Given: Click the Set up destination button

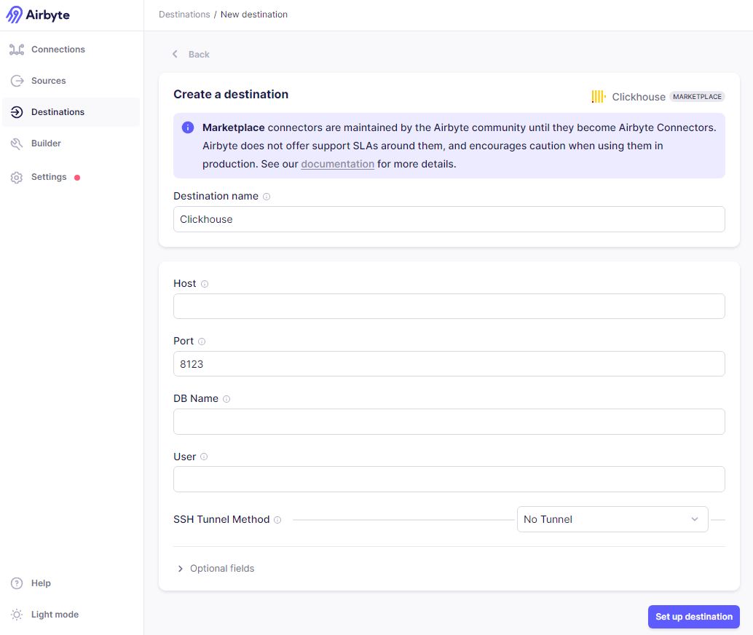Looking at the screenshot, I should pos(694,617).
